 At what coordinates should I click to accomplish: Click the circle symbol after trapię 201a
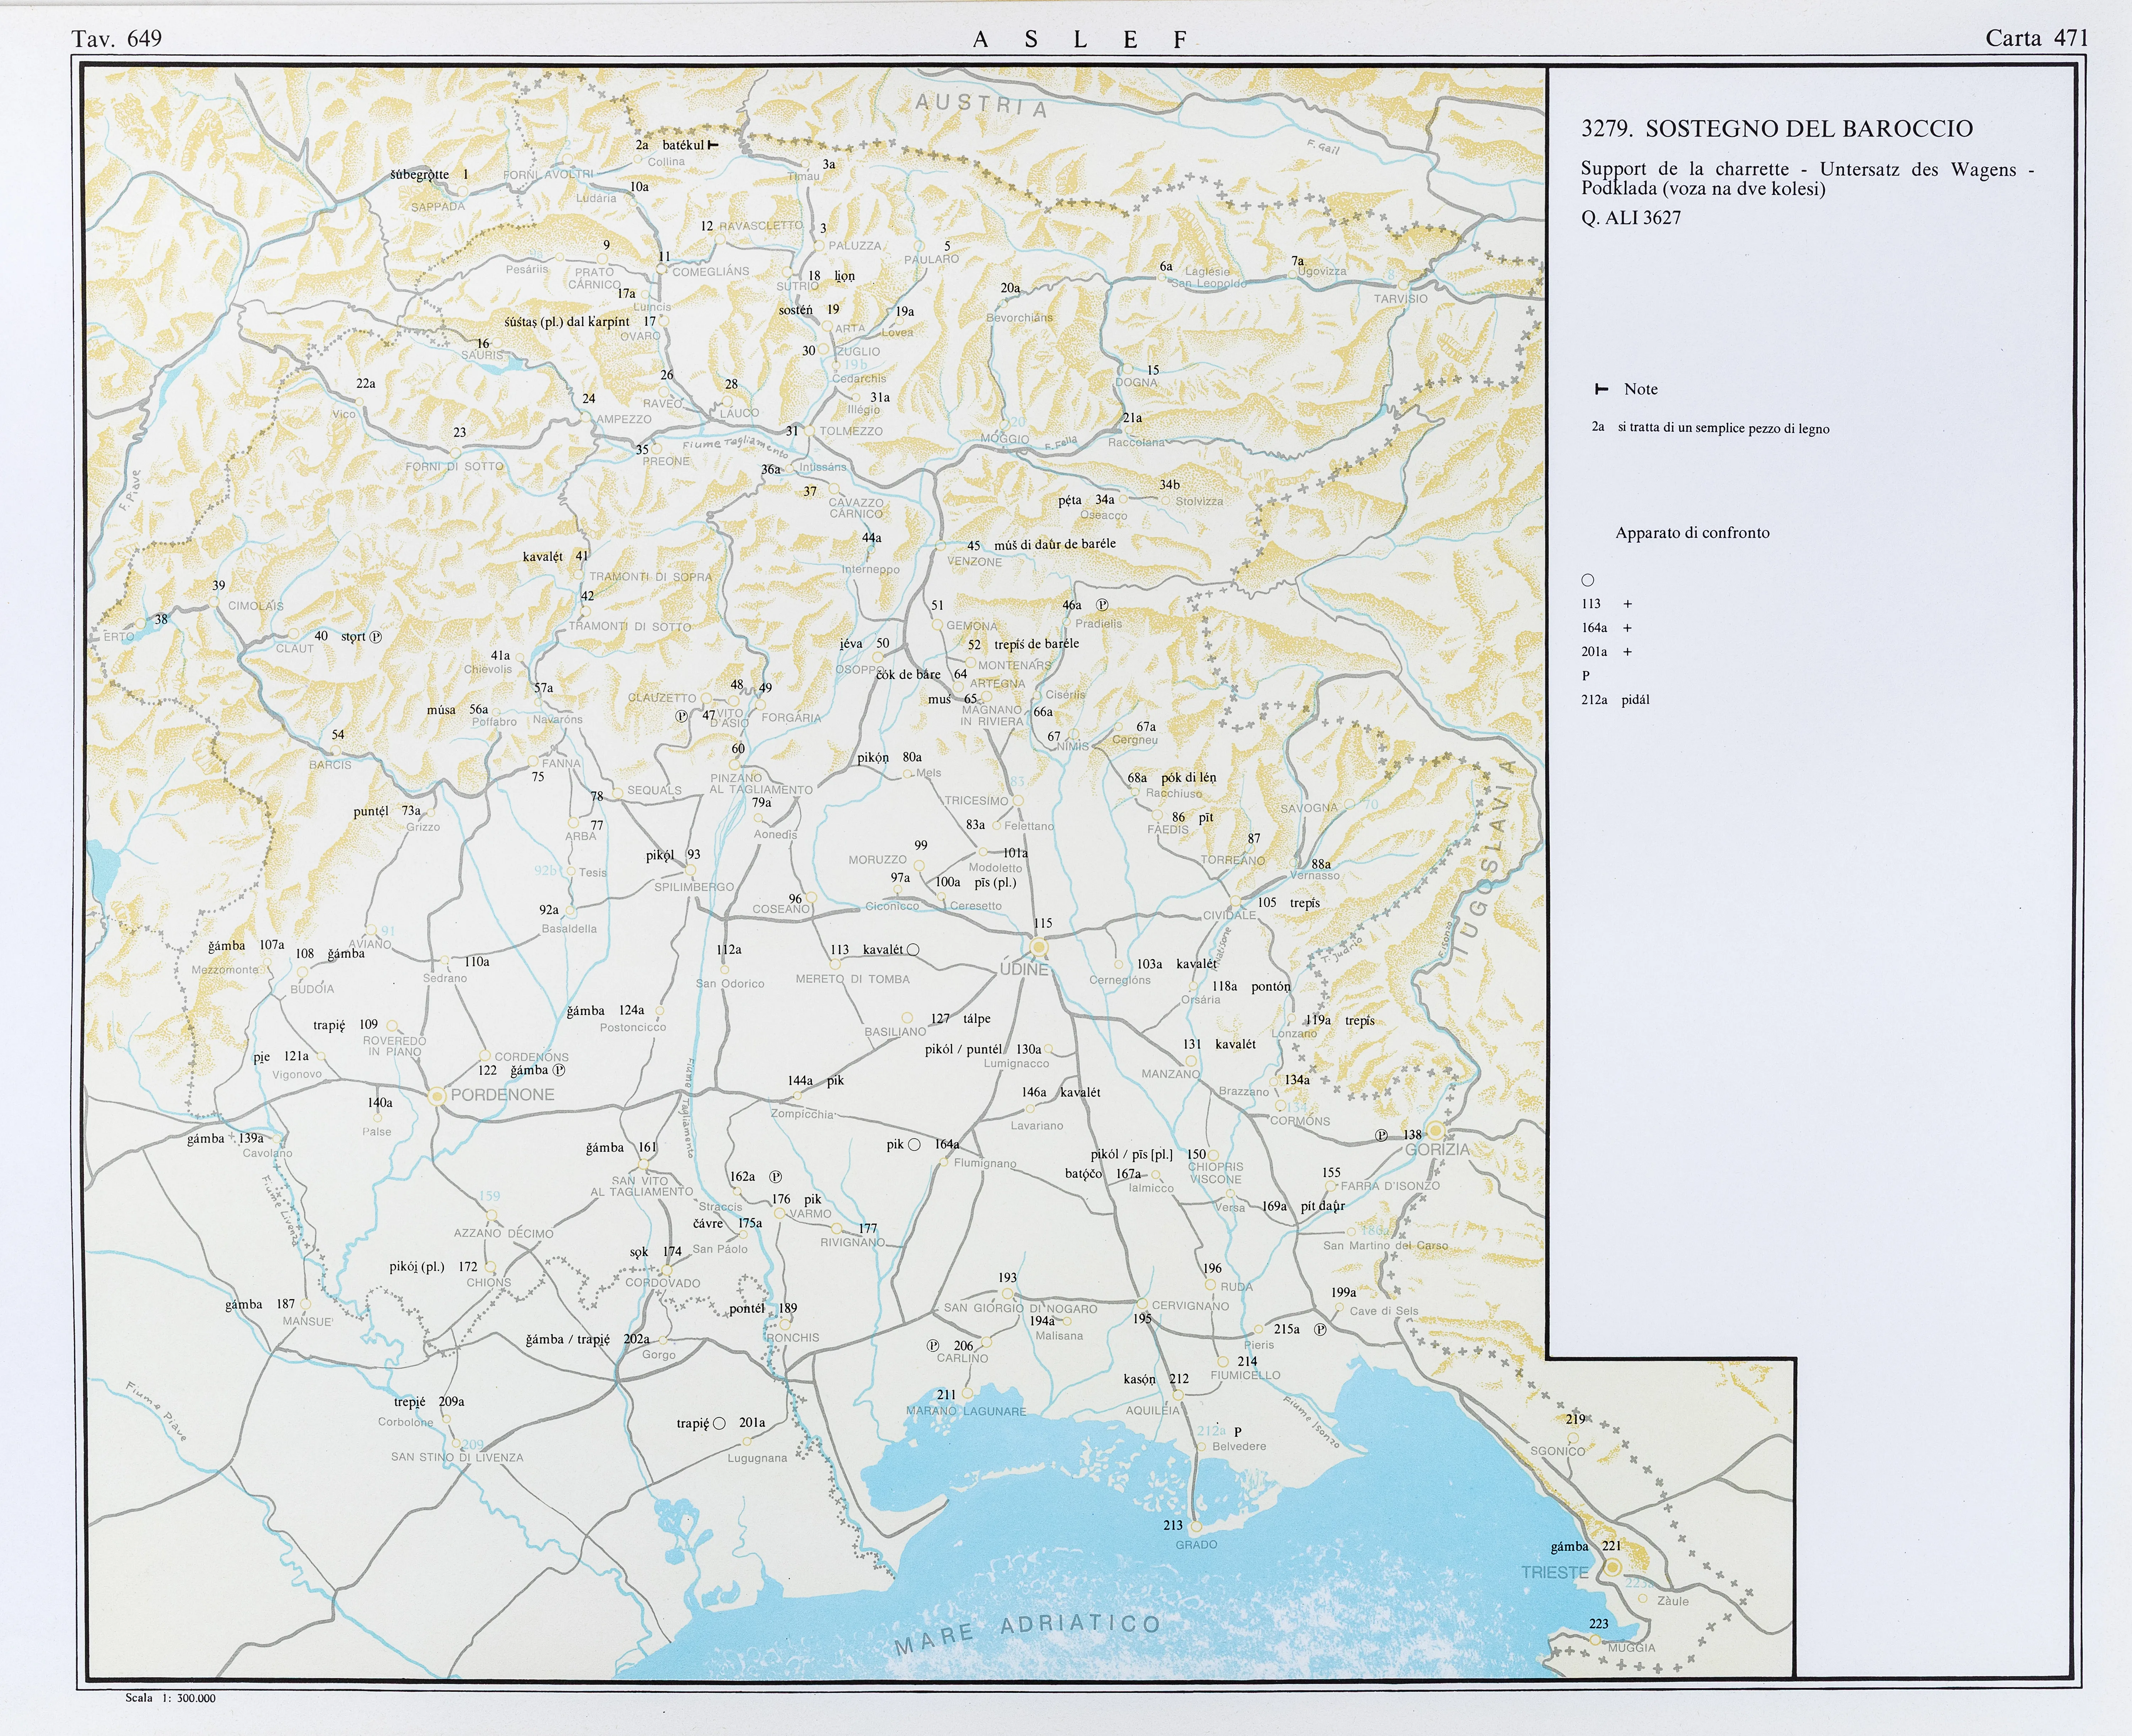(719, 1423)
